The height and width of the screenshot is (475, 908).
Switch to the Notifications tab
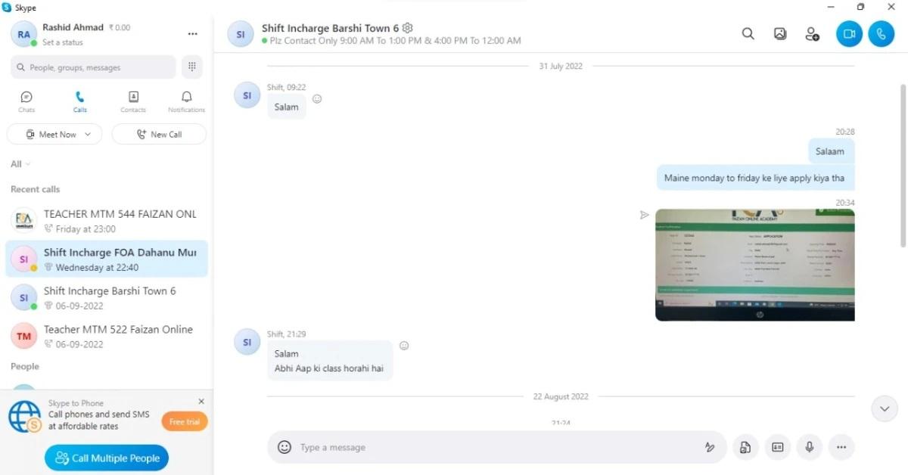(186, 101)
